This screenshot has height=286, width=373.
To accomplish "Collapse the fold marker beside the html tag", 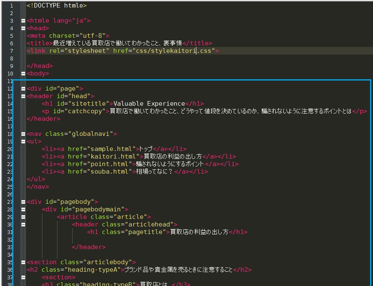I will pyautogui.click(x=23, y=20).
